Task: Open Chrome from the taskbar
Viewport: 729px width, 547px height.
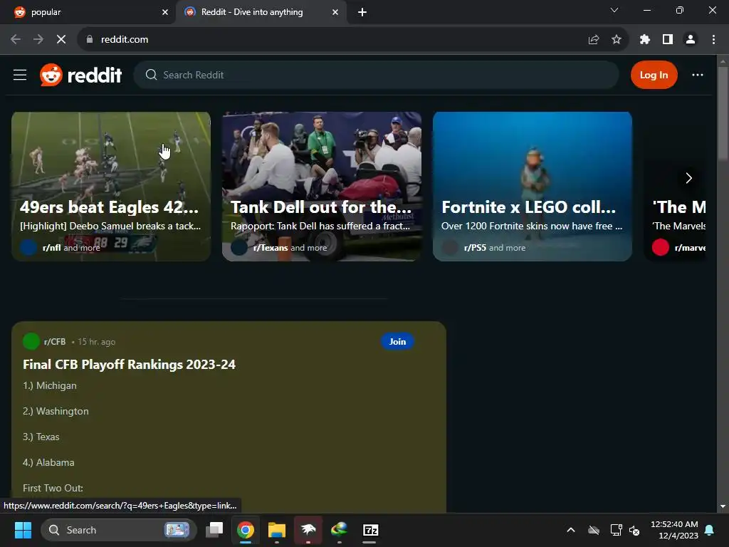Action: (246, 530)
